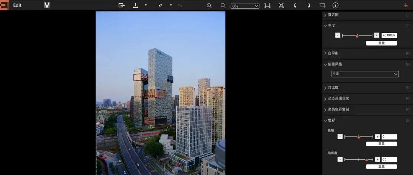
Task: Click the brightness plus button
Action: tap(376, 35)
